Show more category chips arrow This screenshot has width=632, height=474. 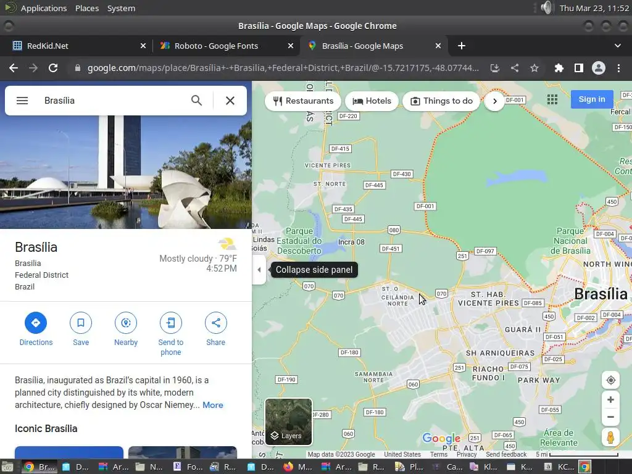tap(495, 101)
